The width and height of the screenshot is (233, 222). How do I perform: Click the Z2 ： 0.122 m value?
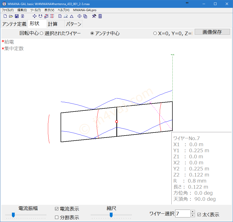[191, 175]
